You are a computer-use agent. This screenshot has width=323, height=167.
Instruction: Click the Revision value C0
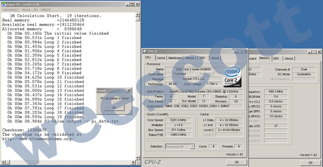point(236,101)
